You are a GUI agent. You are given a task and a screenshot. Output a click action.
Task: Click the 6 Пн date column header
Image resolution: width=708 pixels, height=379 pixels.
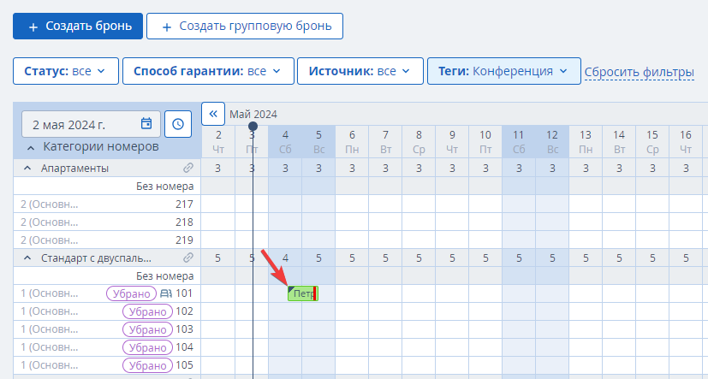coord(352,142)
